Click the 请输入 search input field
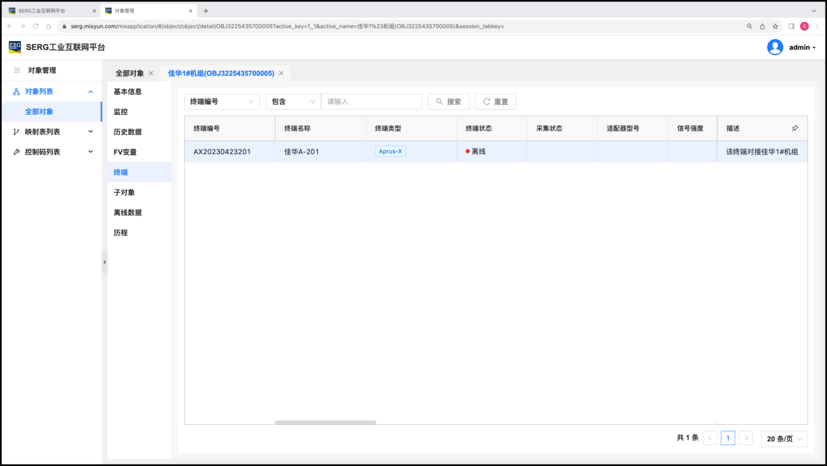Screen dimensions: 827x466 pyautogui.click(x=371, y=102)
